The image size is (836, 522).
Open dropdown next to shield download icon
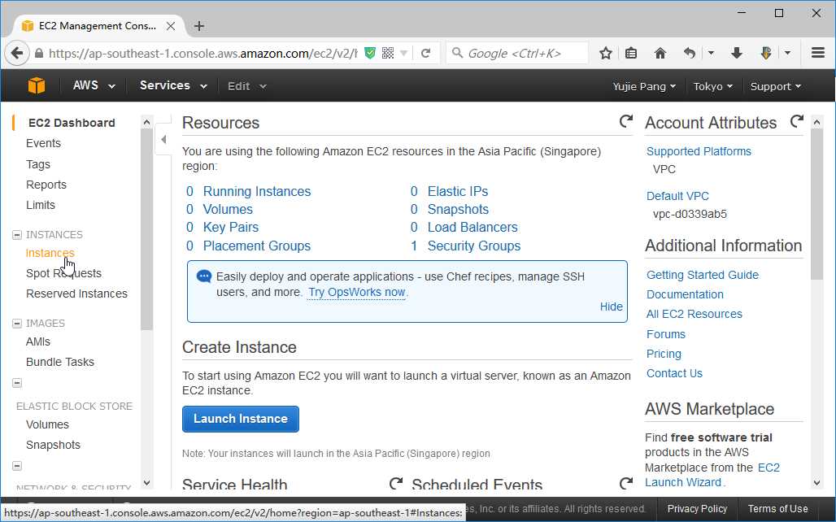pyautogui.click(x=787, y=54)
